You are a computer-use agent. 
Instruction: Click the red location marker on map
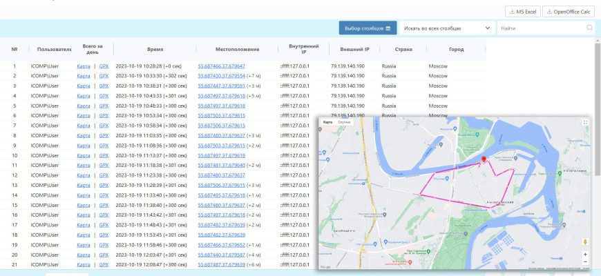point(484,159)
